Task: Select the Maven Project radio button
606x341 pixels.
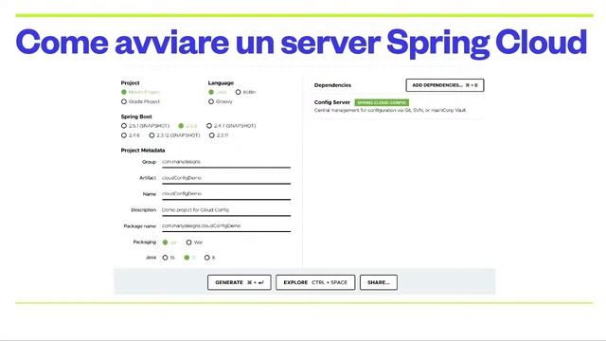Action: (124, 92)
